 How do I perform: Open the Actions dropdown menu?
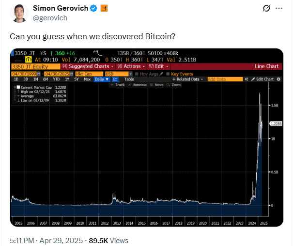tap(131, 66)
